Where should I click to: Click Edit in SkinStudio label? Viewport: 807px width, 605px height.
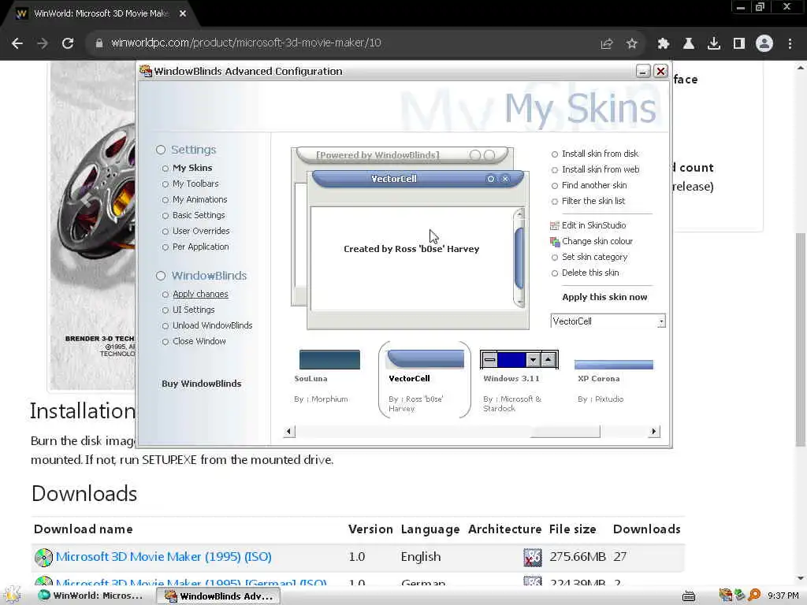594,225
